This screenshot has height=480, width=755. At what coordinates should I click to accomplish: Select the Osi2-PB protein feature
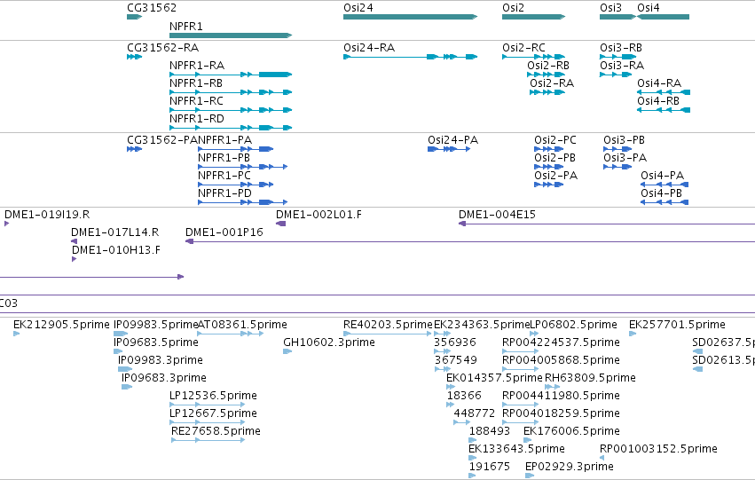click(549, 167)
